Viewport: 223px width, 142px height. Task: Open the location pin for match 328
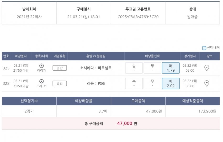coord(207,83)
